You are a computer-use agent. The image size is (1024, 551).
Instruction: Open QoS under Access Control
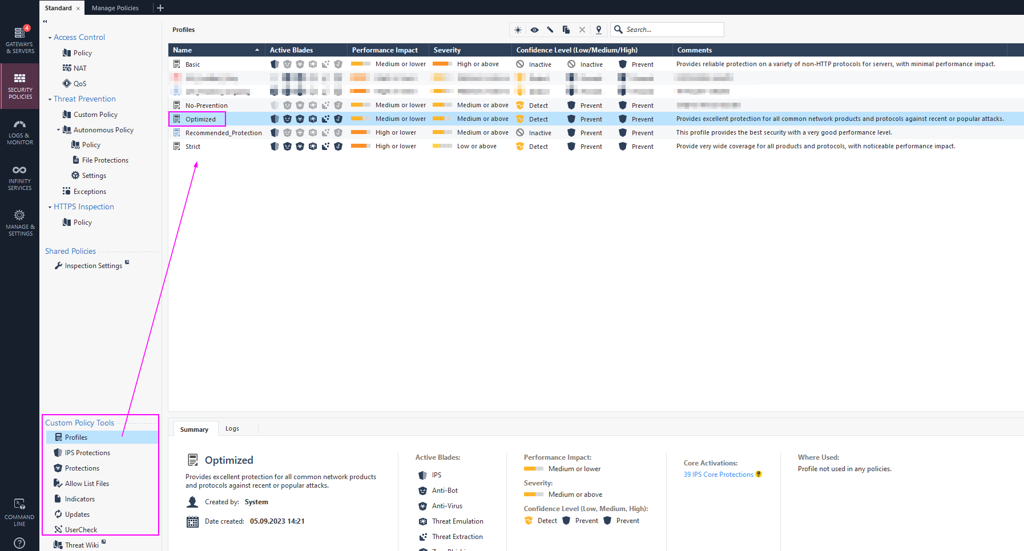[75, 84]
